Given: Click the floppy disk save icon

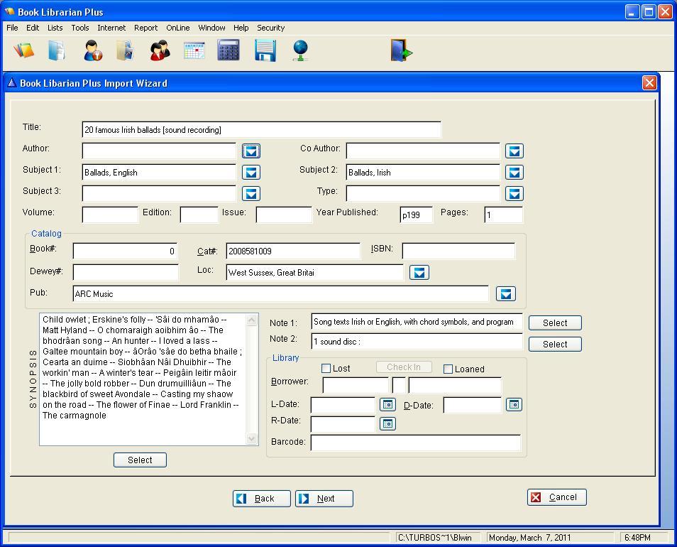Looking at the screenshot, I should (x=265, y=50).
